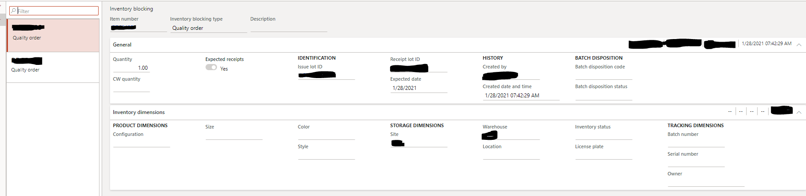Select the second Quality order list entry
The height and width of the screenshot is (196, 806).
(53, 67)
